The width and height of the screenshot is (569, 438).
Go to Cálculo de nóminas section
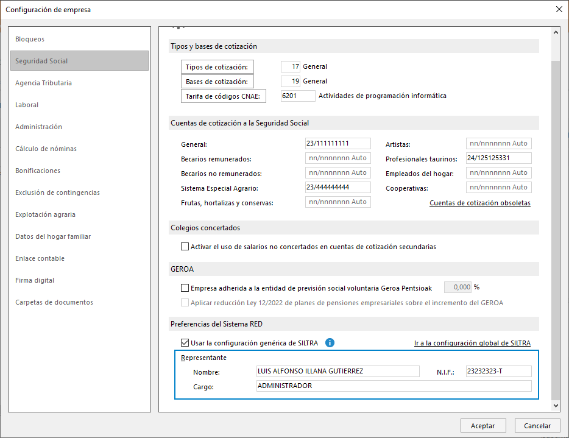tap(46, 149)
